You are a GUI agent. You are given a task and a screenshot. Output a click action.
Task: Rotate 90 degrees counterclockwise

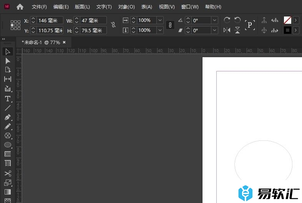pyautogui.click(x=237, y=20)
